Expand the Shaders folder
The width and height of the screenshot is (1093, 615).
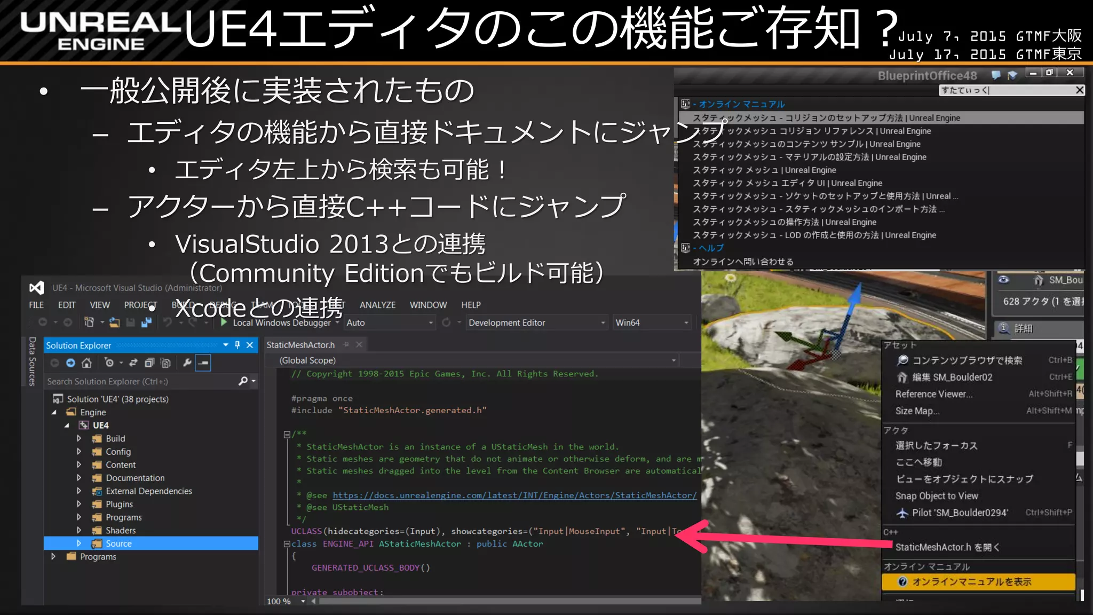point(79,530)
